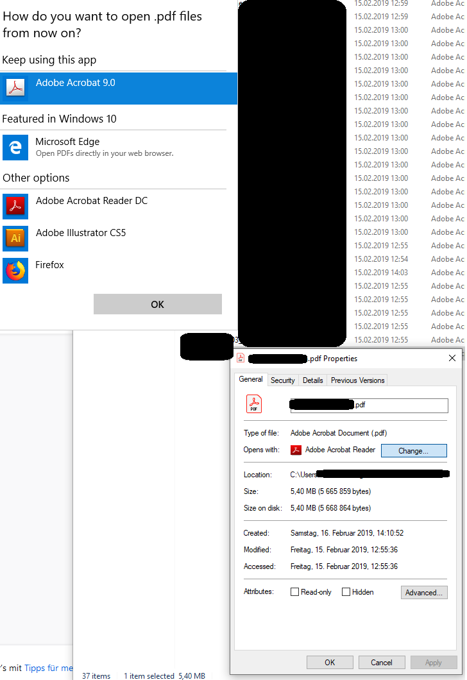
Task: Confirm app choice with the OK button
Action: [x=157, y=305]
